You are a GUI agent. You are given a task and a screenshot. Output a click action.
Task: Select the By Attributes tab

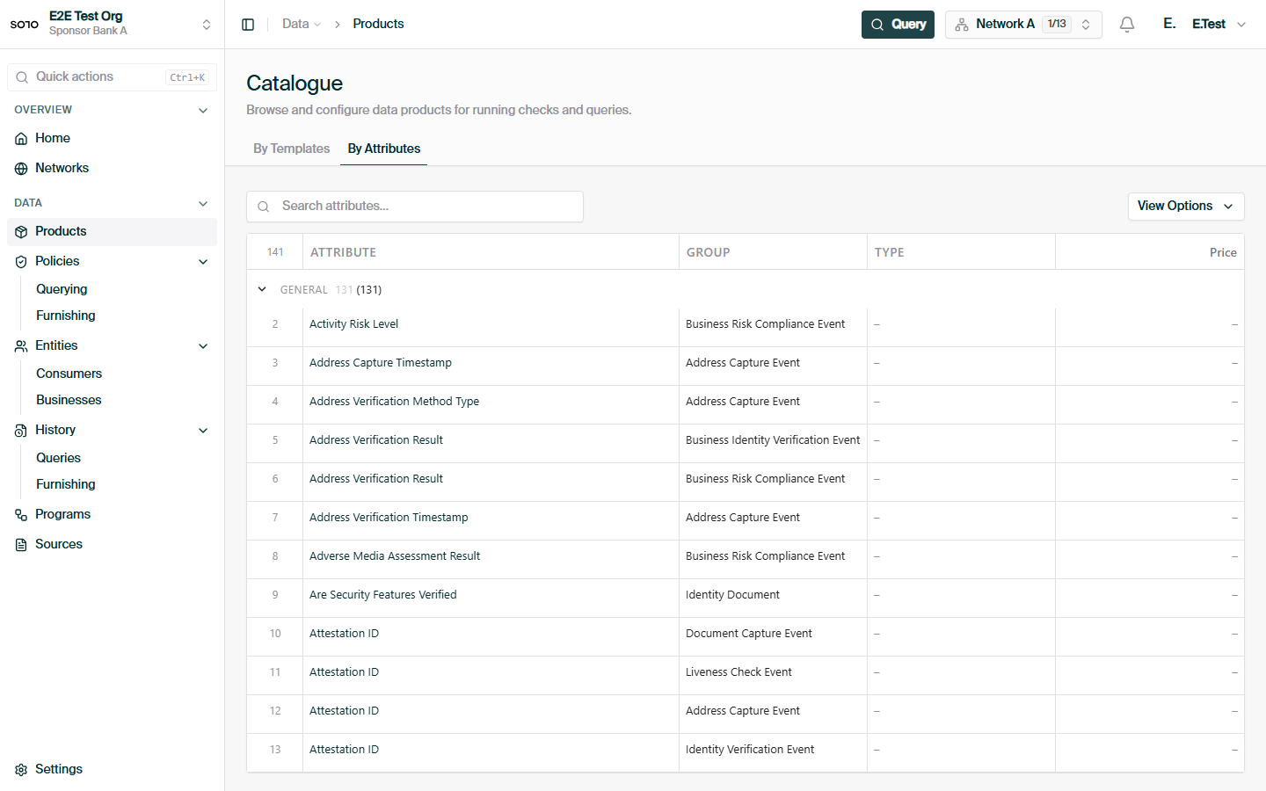384,149
